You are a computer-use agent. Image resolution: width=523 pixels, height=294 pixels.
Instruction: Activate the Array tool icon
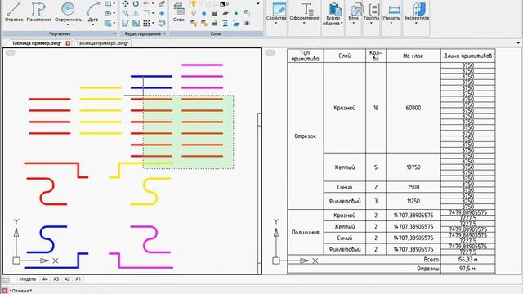pyautogui.click(x=146, y=23)
